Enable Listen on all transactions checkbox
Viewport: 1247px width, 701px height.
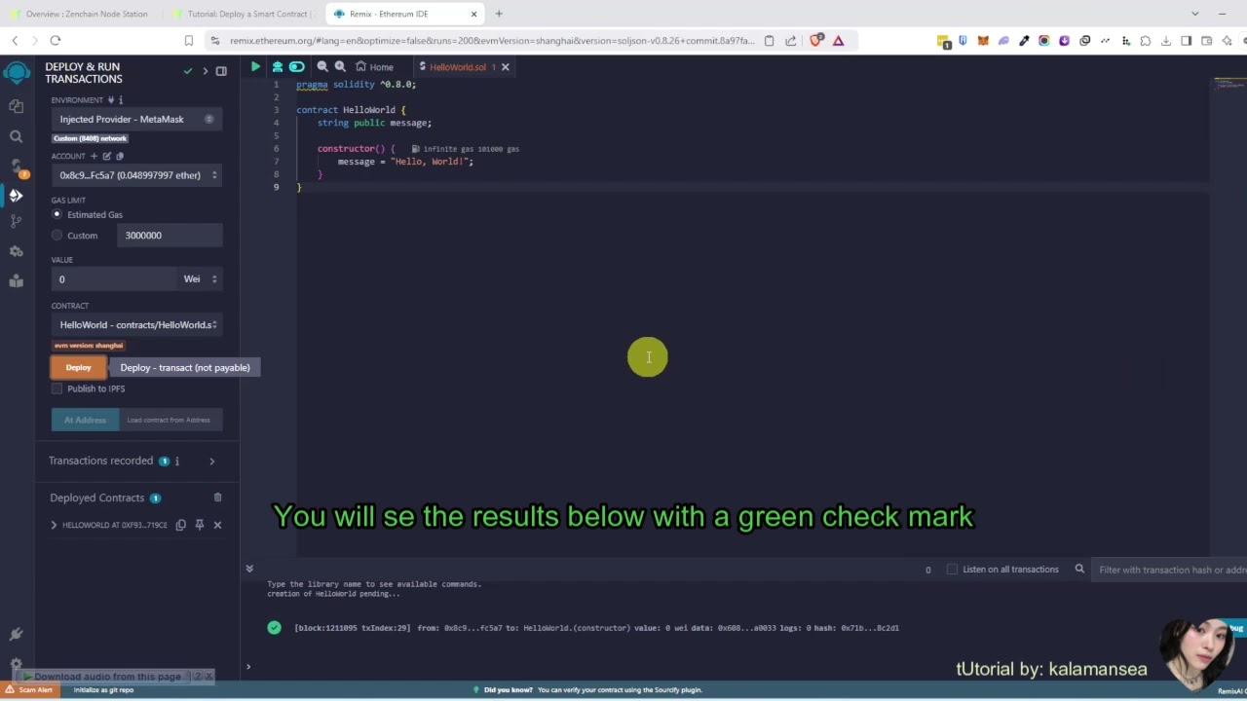click(952, 570)
